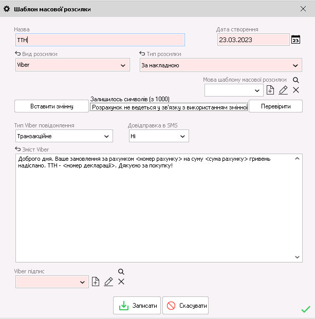Click the scroll down arrow in Зміст Viber

pyautogui.click(x=297, y=257)
